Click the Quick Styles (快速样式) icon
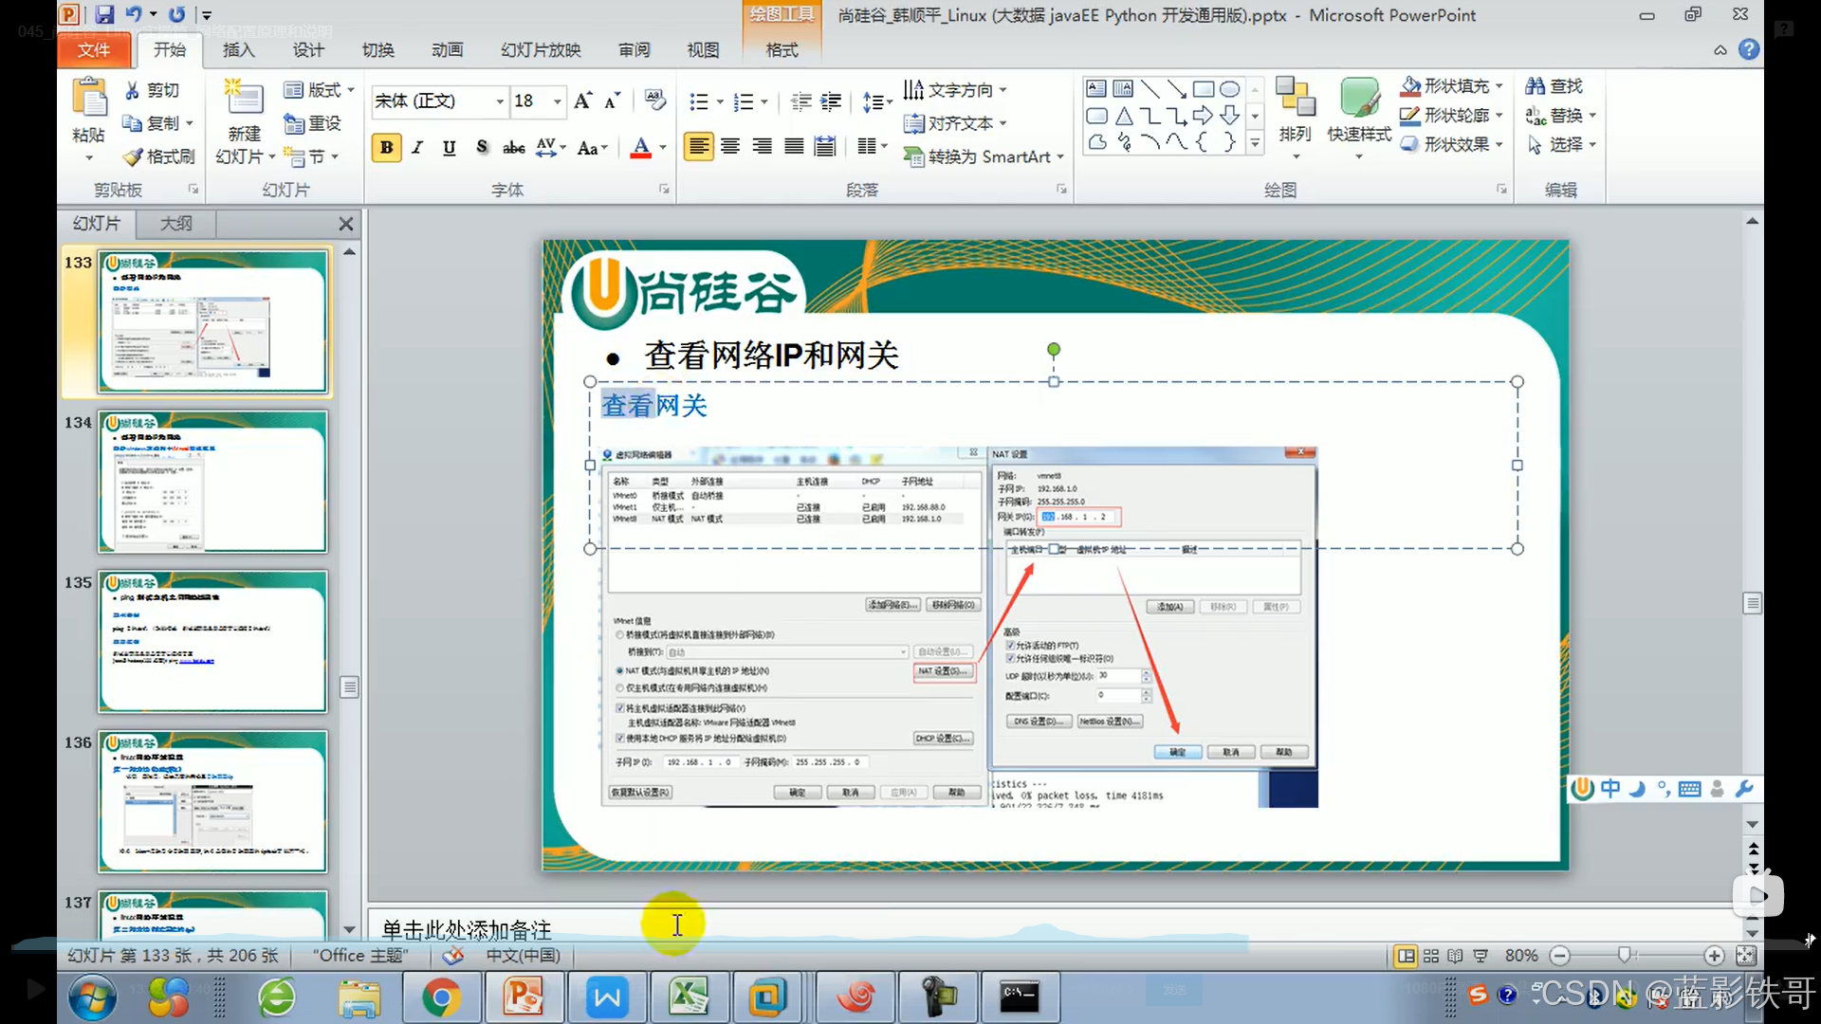The height and width of the screenshot is (1024, 1821). (x=1358, y=98)
